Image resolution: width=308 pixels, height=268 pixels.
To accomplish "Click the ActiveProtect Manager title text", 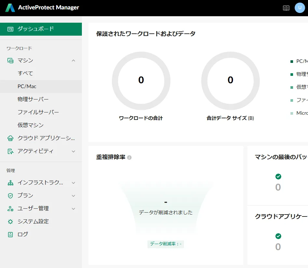I will coord(48,7).
